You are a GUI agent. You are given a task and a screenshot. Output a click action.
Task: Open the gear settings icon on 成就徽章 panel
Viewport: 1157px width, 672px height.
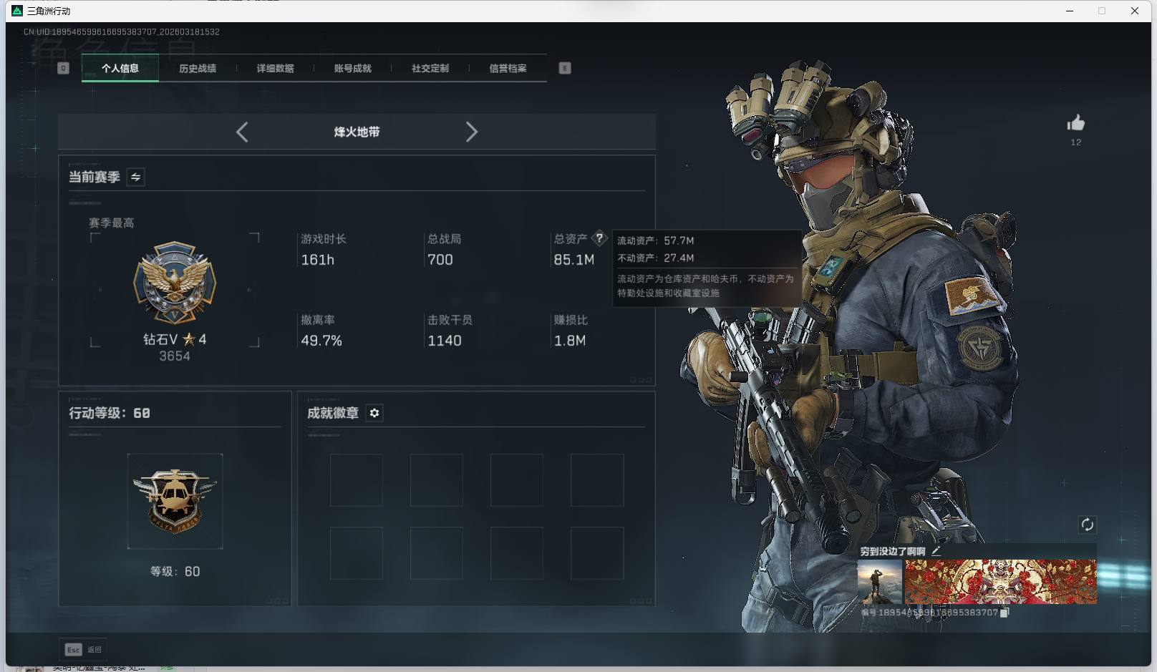(x=374, y=413)
